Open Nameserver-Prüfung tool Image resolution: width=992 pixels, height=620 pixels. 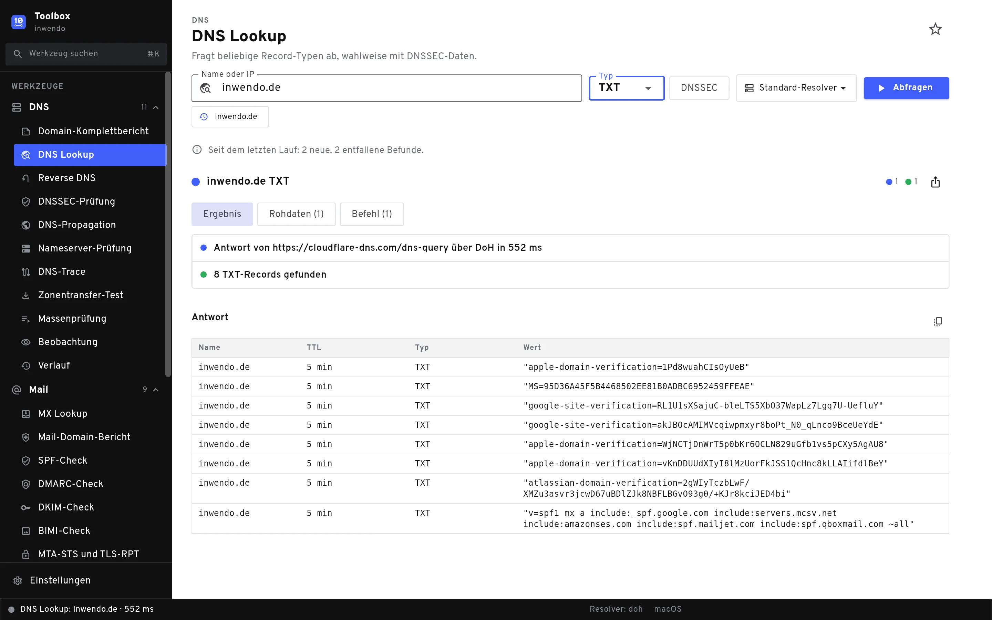[90, 248]
